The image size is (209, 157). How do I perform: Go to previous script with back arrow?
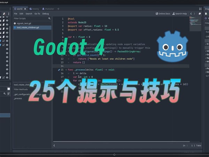[191, 14]
